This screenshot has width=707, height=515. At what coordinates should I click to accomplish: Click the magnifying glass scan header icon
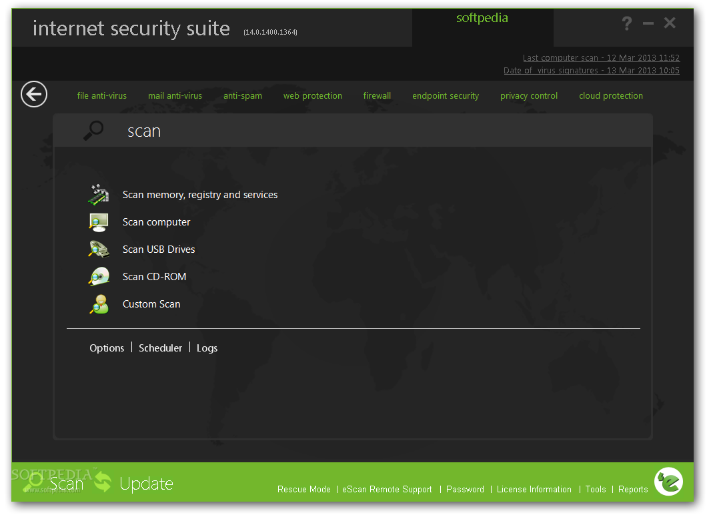[x=93, y=130]
